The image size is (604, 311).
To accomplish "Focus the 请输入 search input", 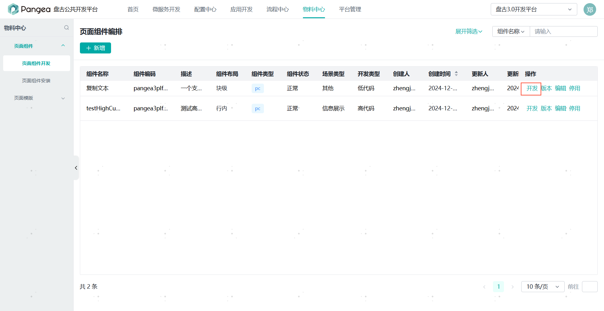I will [x=564, y=31].
